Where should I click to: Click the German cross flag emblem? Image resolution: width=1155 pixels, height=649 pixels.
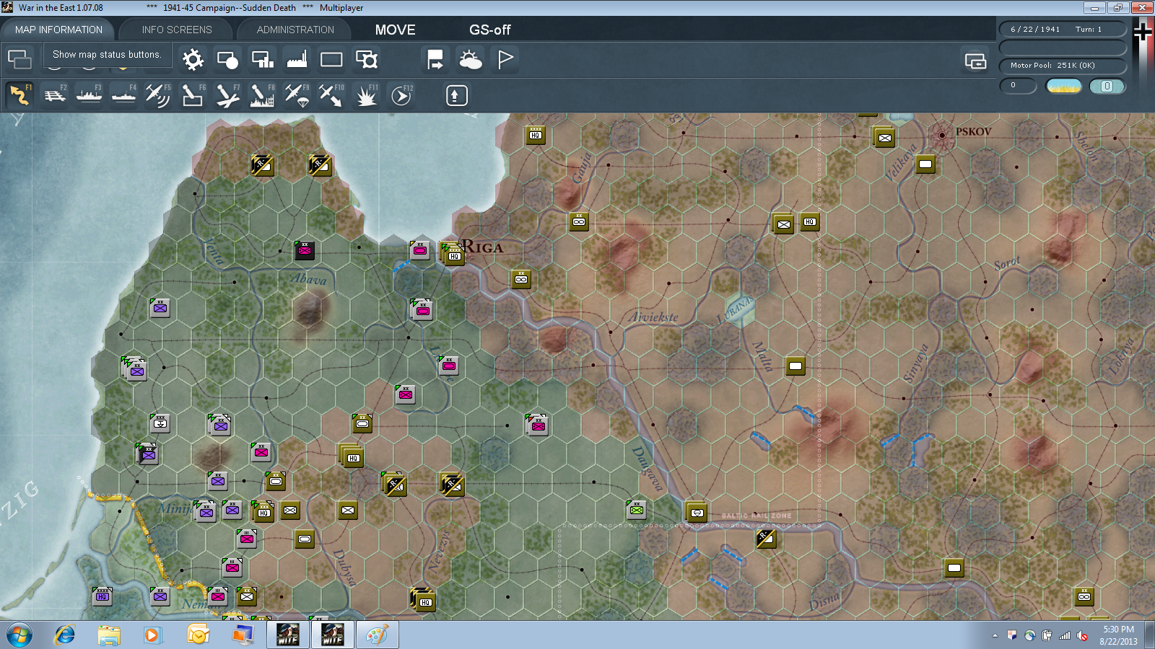click(1143, 31)
